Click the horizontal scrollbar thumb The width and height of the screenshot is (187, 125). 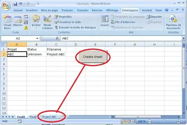pyautogui.click(x=138, y=117)
